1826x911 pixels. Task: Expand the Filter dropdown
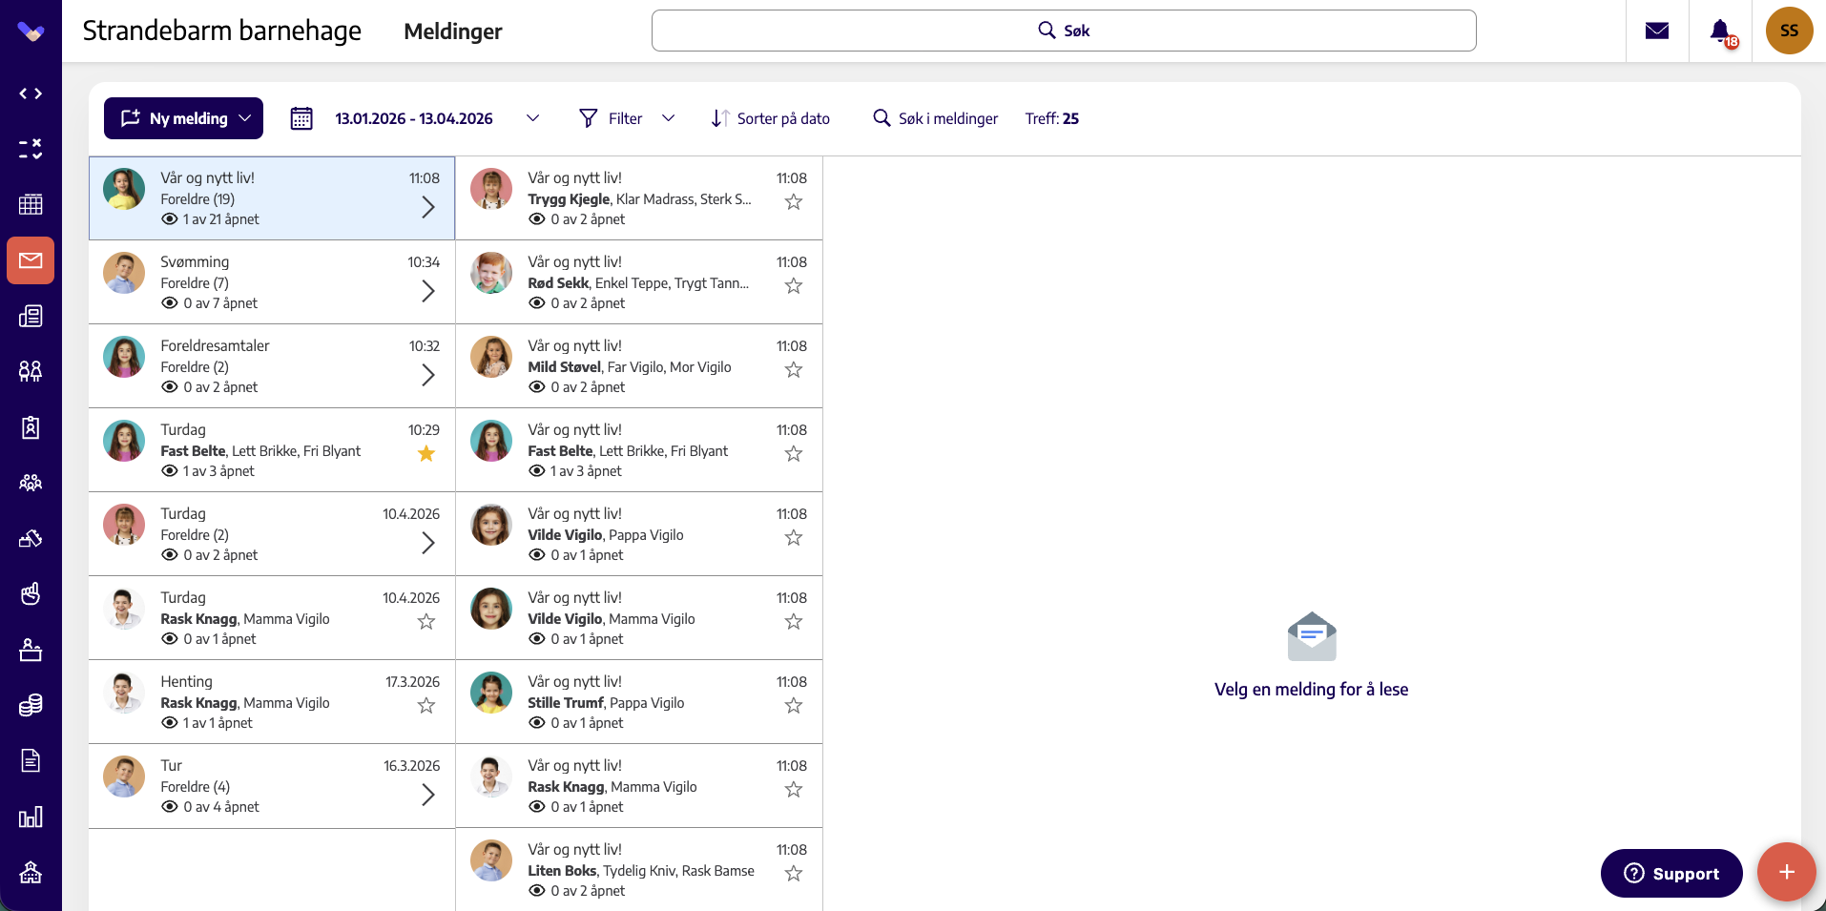(x=669, y=118)
